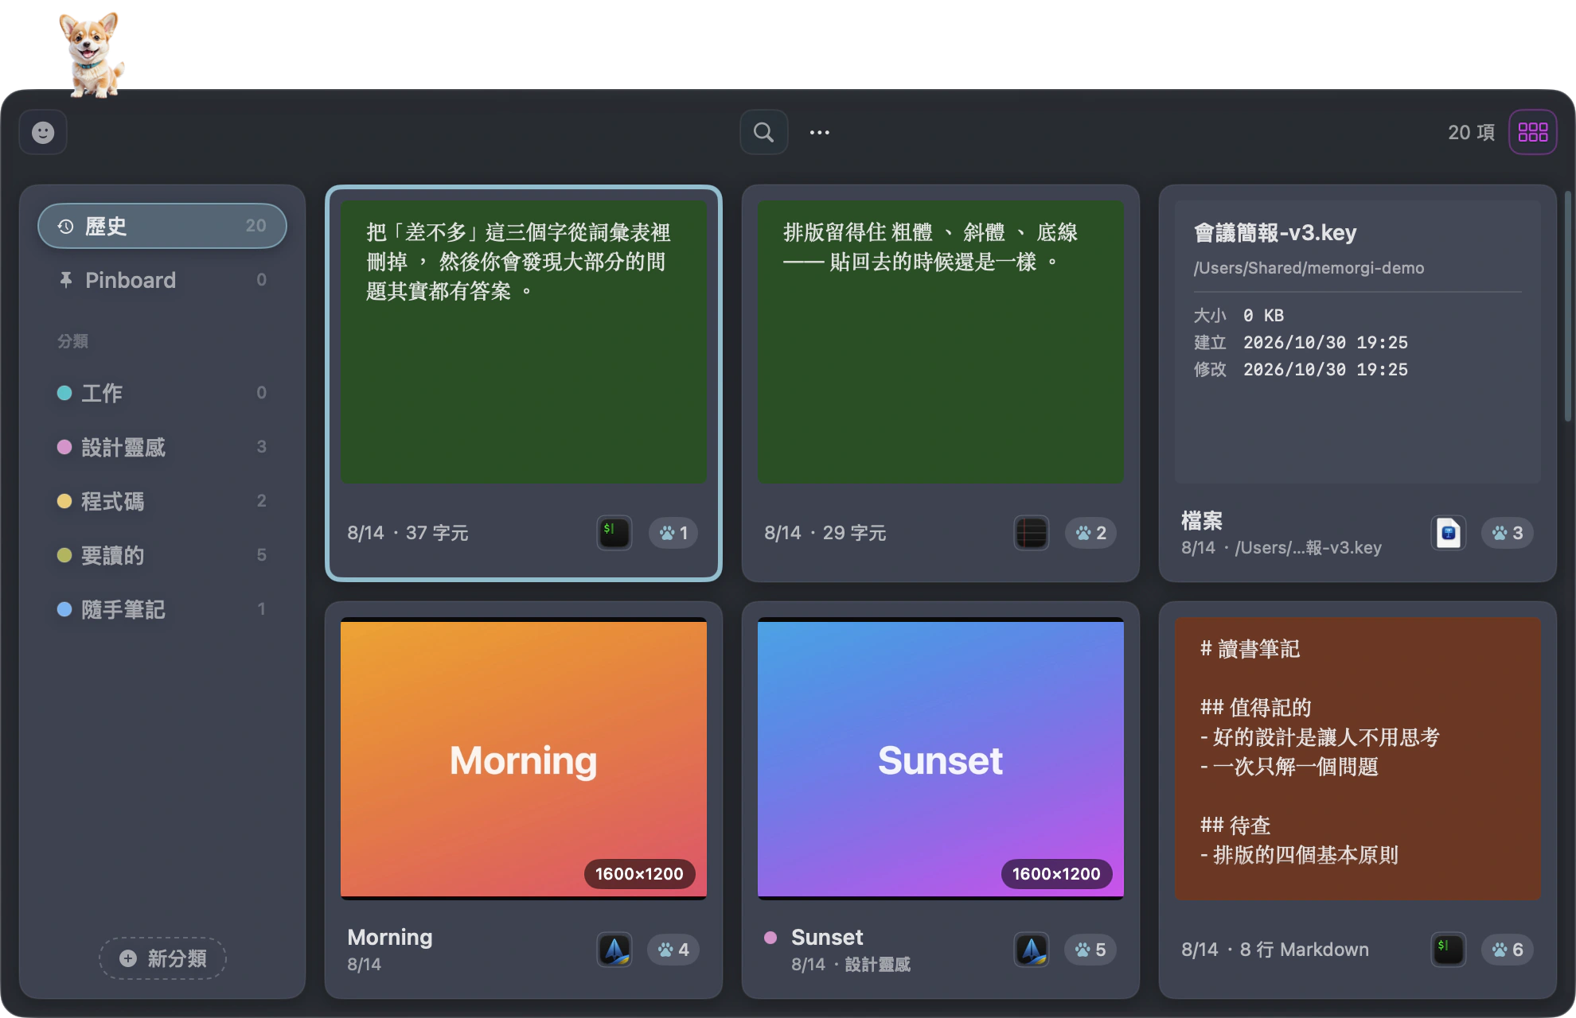Click the 新分類 new category button
Image resolution: width=1576 pixels, height=1018 pixels.
pyautogui.click(x=162, y=958)
